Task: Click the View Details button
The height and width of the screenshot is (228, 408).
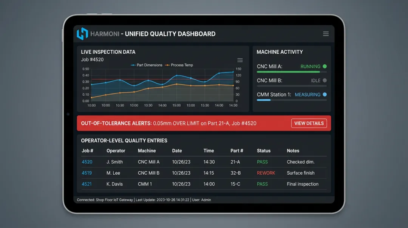Action: 309,123
